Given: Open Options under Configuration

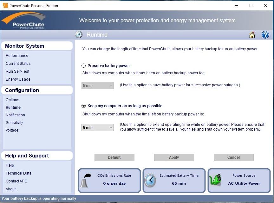Looking at the screenshot, I should [x=12, y=100].
